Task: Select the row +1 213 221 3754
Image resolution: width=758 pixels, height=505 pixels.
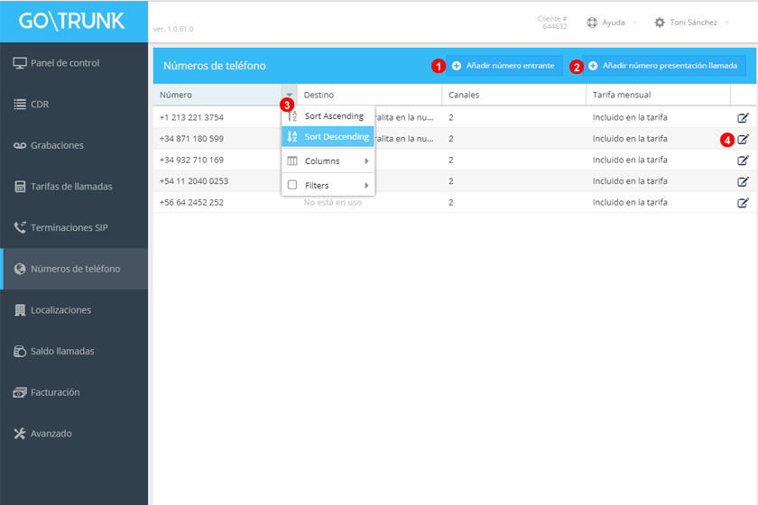Action: coord(455,117)
